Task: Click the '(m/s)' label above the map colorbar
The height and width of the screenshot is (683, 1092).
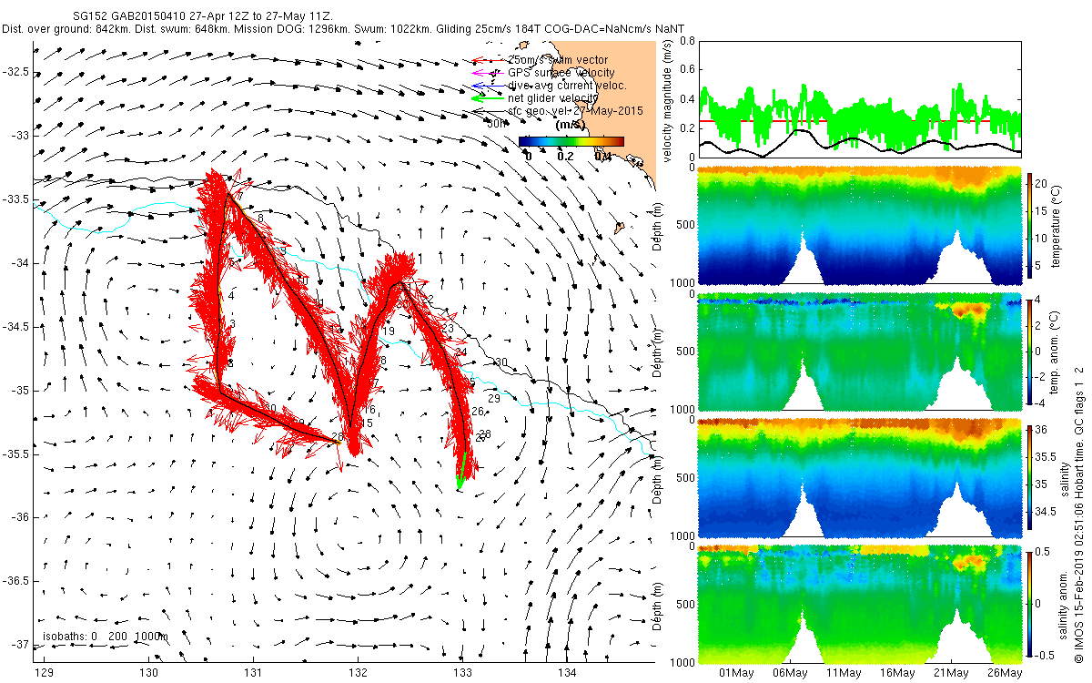Action: click(571, 126)
